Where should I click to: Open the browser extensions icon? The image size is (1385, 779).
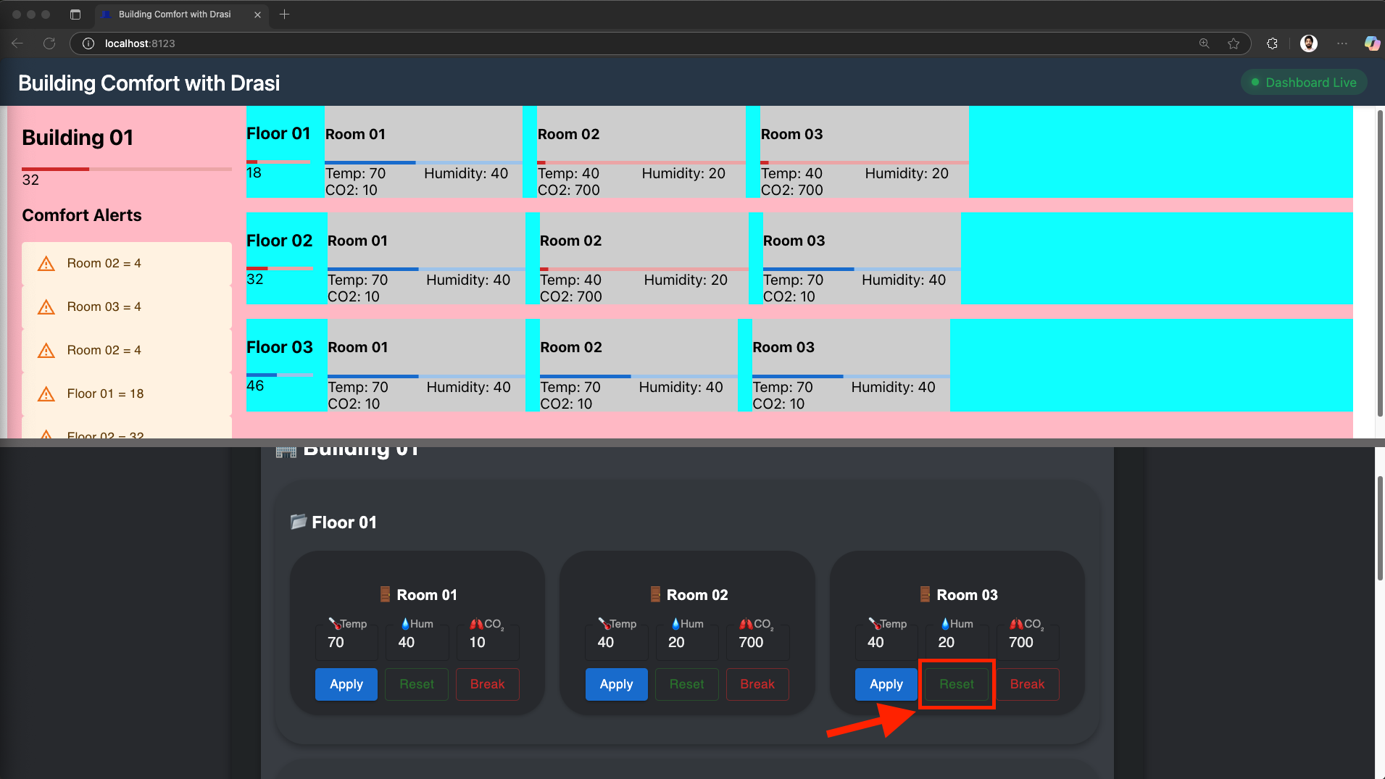click(1272, 43)
